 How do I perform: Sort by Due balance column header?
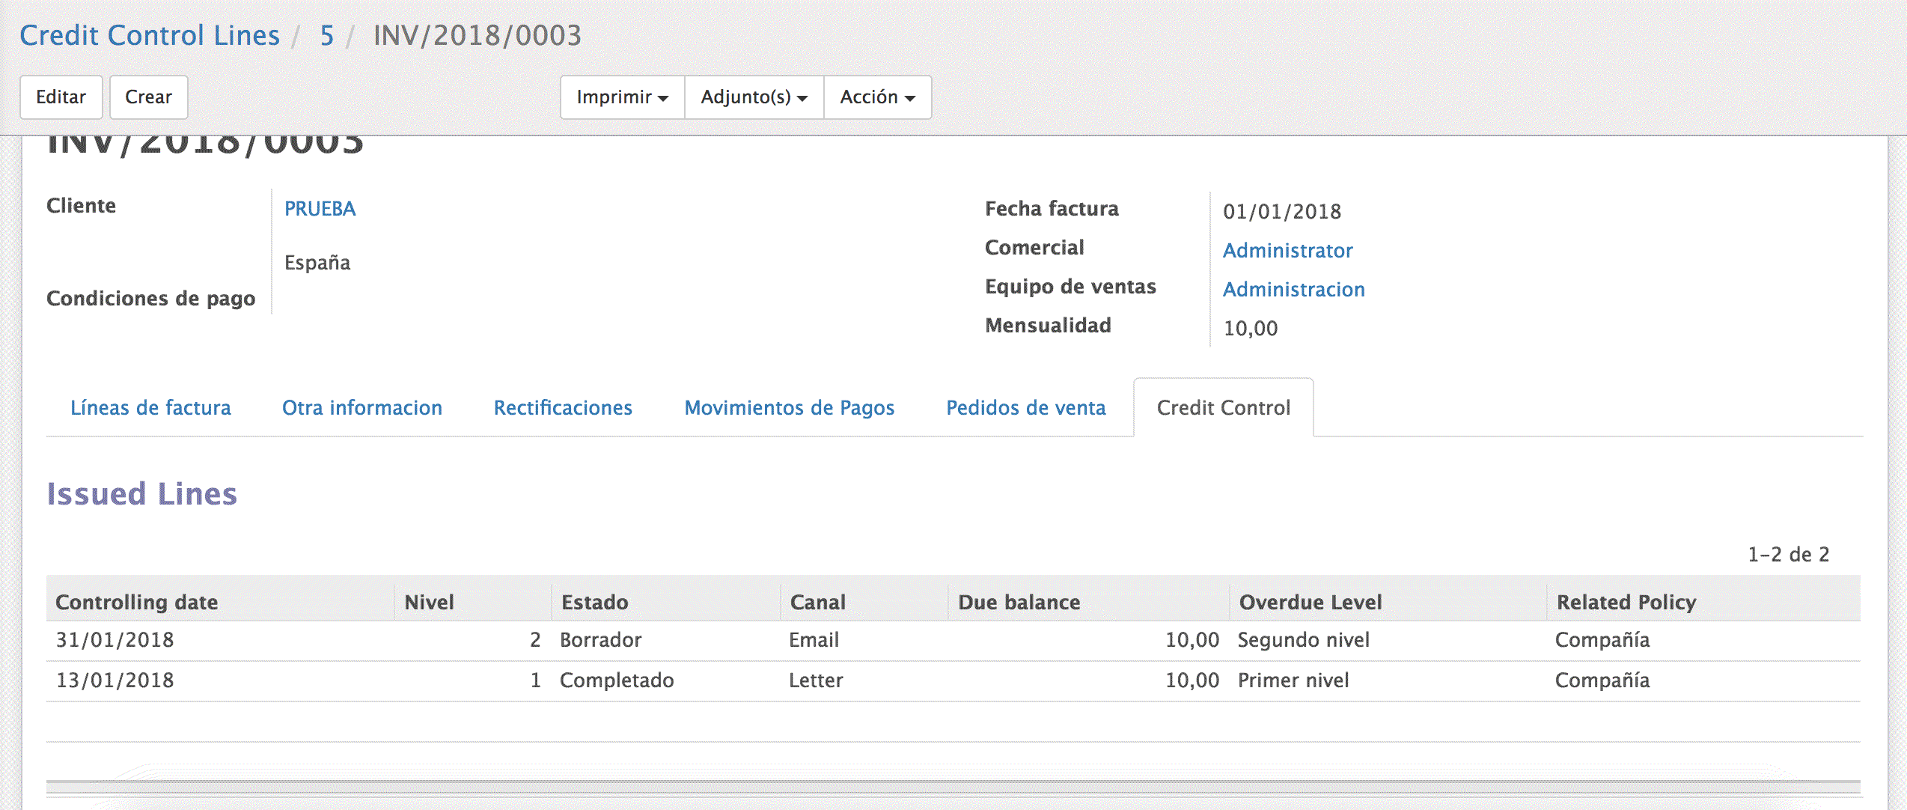tap(1019, 603)
